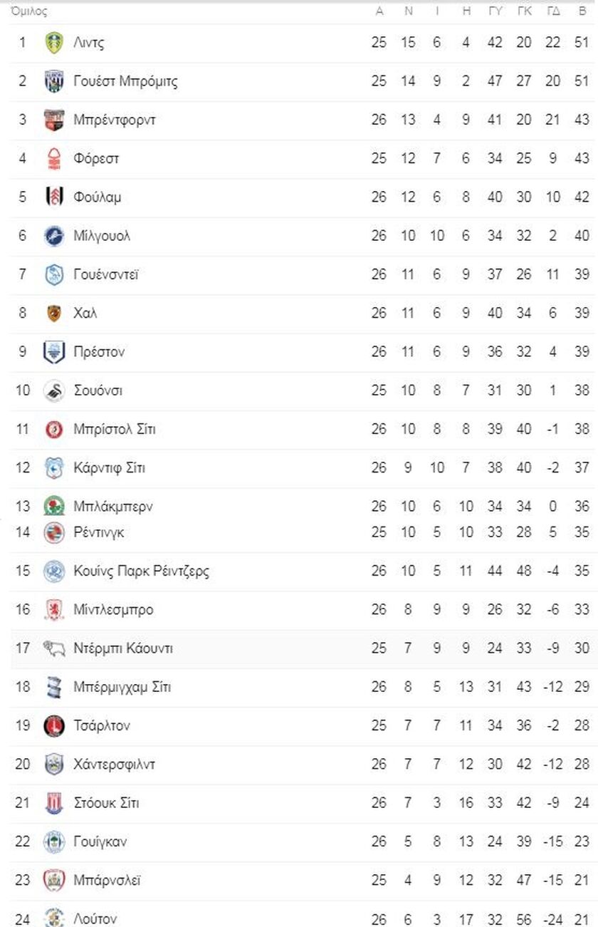Viewport: 598px width, 927px height.
Task: Click the Χαλ tiger crest
Action: (53, 313)
